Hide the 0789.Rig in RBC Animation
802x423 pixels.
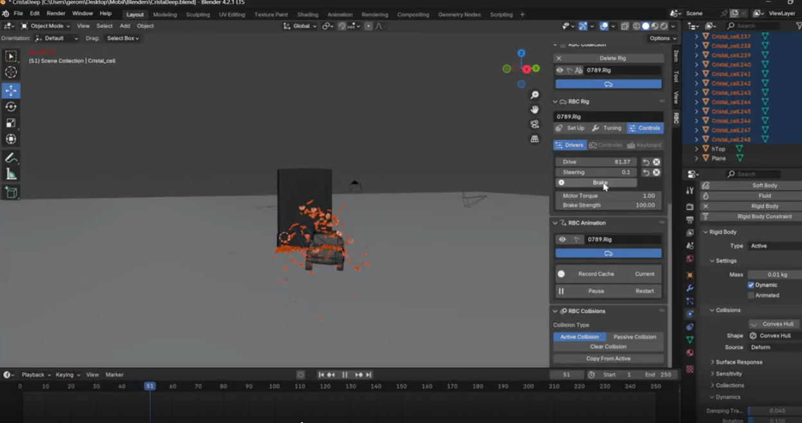pyautogui.click(x=562, y=239)
